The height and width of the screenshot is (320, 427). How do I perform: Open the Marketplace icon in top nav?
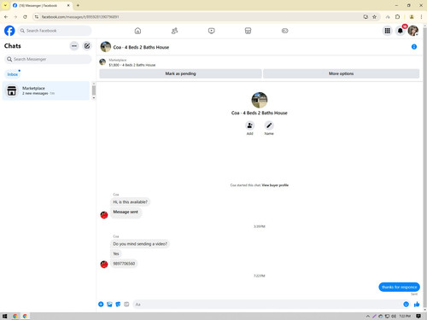248,31
